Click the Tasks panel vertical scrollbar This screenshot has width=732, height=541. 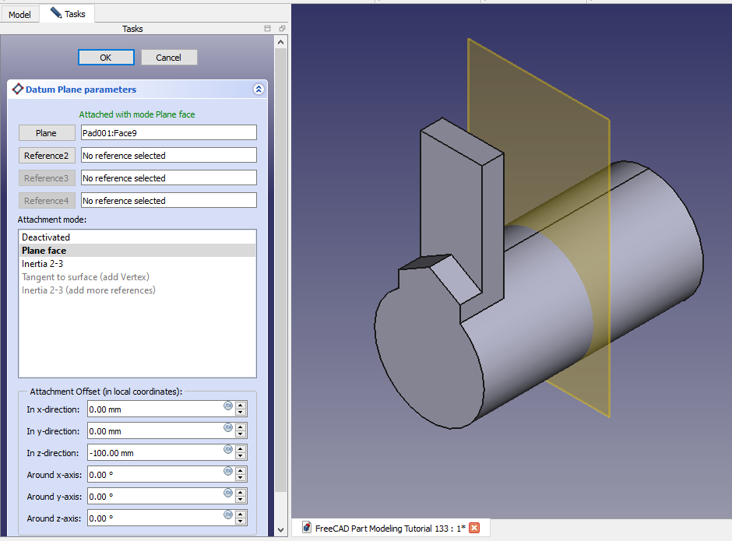tap(282, 272)
